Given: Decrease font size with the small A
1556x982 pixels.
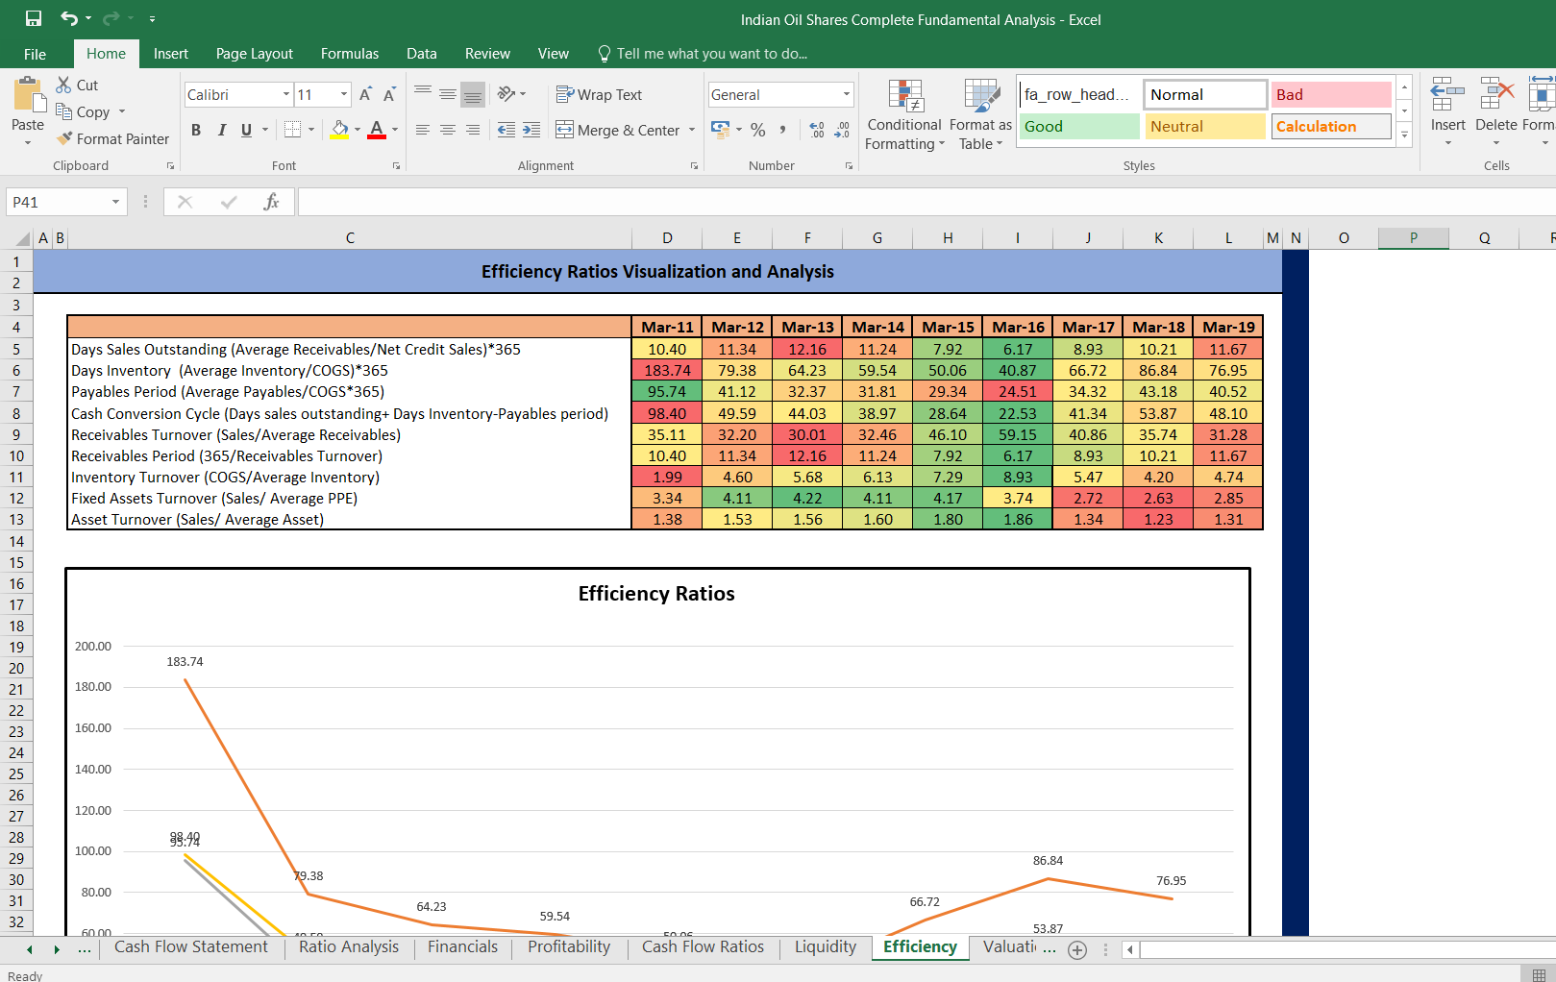Looking at the screenshot, I should click(x=389, y=94).
